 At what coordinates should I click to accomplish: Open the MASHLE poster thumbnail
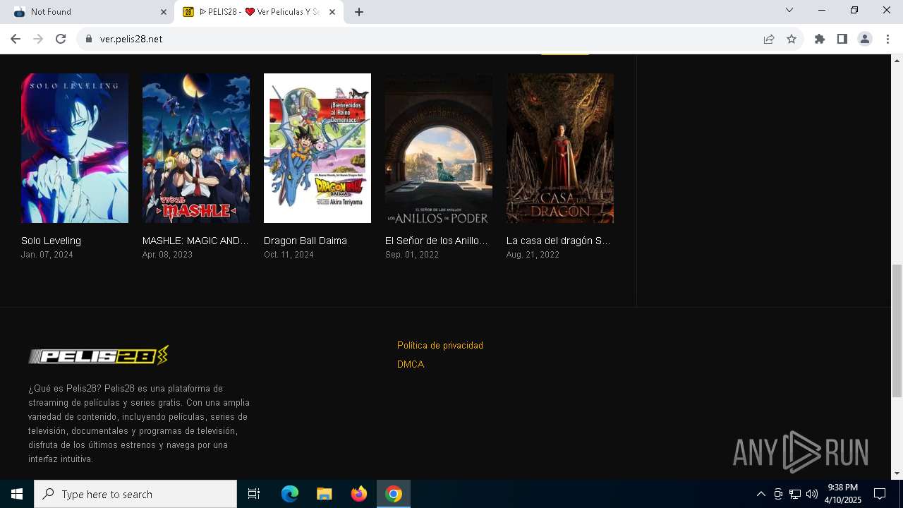pyautogui.click(x=196, y=148)
